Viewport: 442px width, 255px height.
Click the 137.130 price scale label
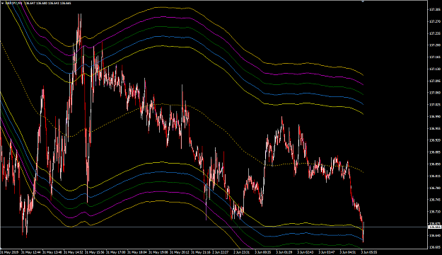coord(434,69)
